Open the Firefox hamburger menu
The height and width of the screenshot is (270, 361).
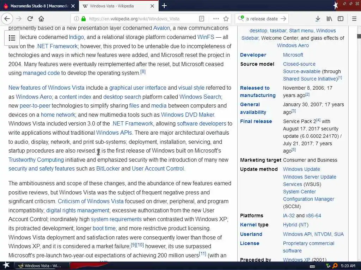[x=354, y=19]
